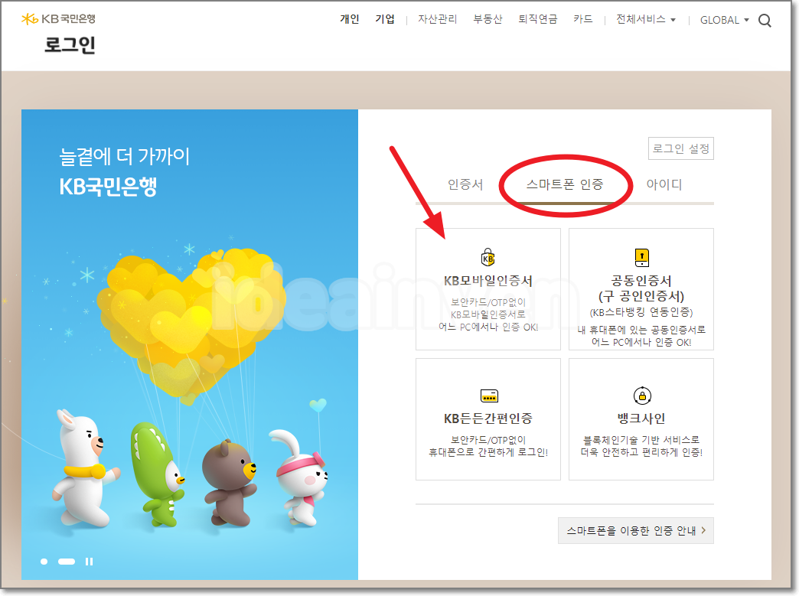Open the 카드 menu
This screenshot has height=596, width=799.
tap(583, 19)
